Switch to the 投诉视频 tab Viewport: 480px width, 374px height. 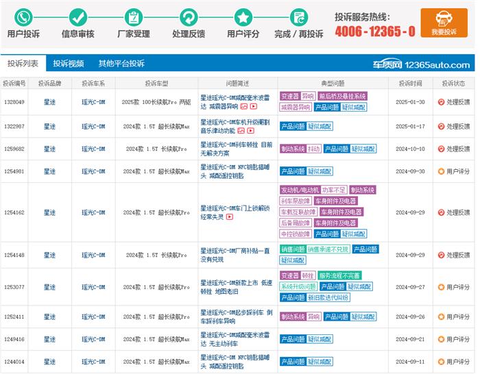tap(69, 63)
